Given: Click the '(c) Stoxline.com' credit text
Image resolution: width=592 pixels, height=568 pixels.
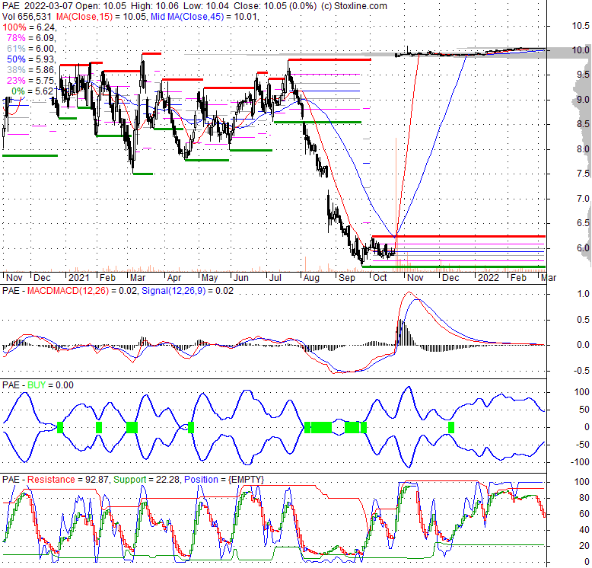Looking at the screenshot, I should click(354, 6).
